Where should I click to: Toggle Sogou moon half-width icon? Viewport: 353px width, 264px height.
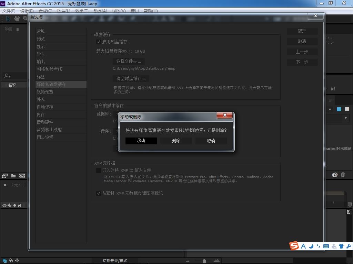(311, 246)
